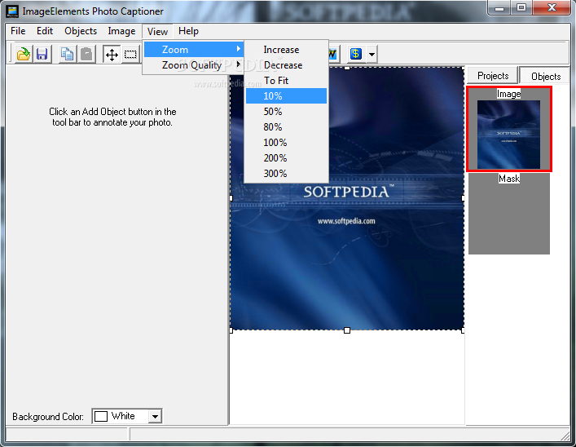The width and height of the screenshot is (576, 447).
Task: Open the Edit menu
Action: pos(45,31)
